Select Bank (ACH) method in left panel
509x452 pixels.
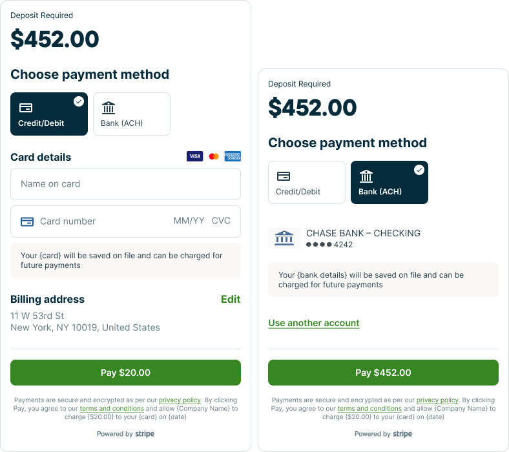(x=132, y=114)
